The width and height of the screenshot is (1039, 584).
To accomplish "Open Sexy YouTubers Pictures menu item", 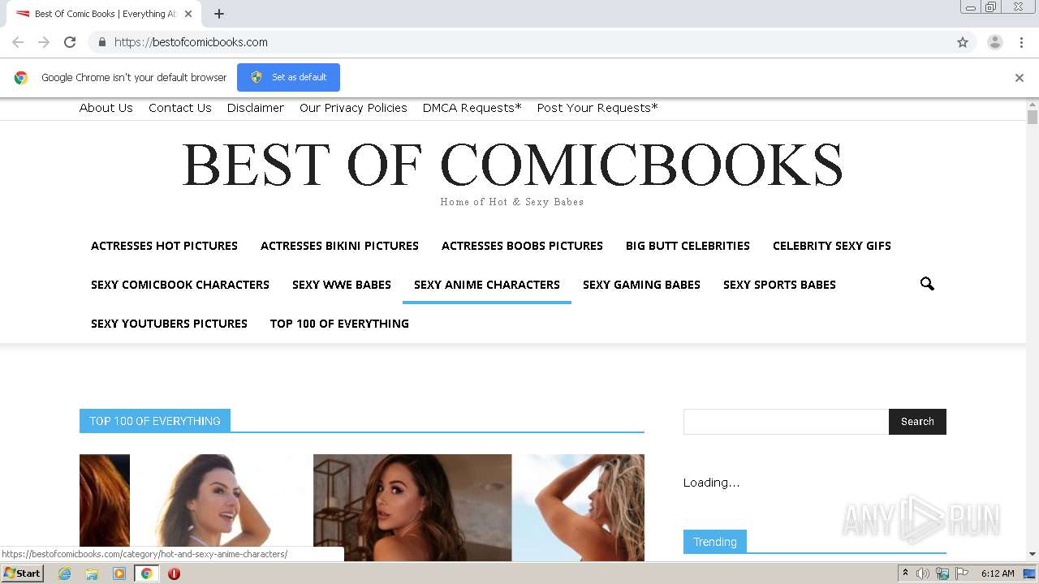I will [x=169, y=324].
